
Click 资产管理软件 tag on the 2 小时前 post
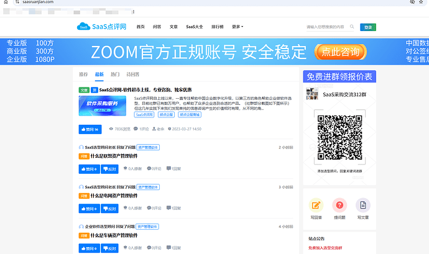(148, 147)
